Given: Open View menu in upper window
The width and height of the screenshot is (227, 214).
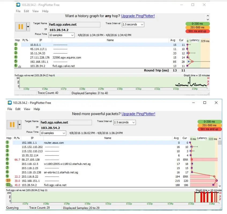Looking at the screenshot, I should (x=35, y=11).
